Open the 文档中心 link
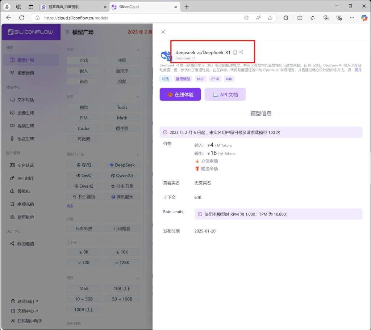The image size is (371, 330). pyautogui.click(x=24, y=311)
